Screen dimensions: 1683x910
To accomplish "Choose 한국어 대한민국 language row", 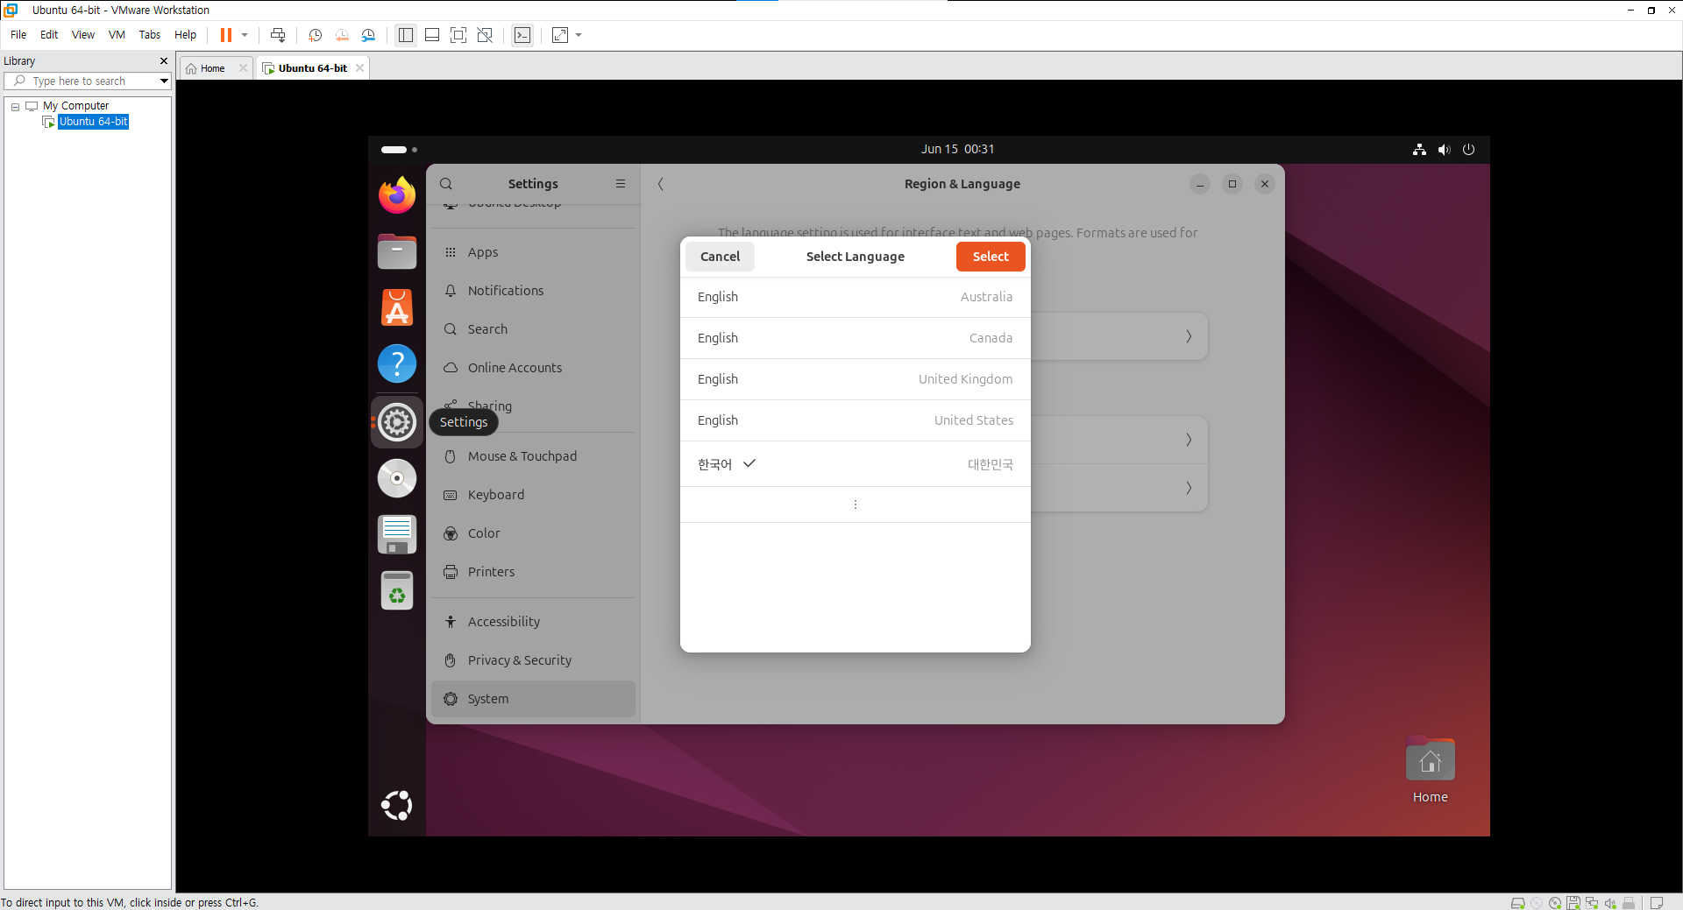I will (856, 464).
